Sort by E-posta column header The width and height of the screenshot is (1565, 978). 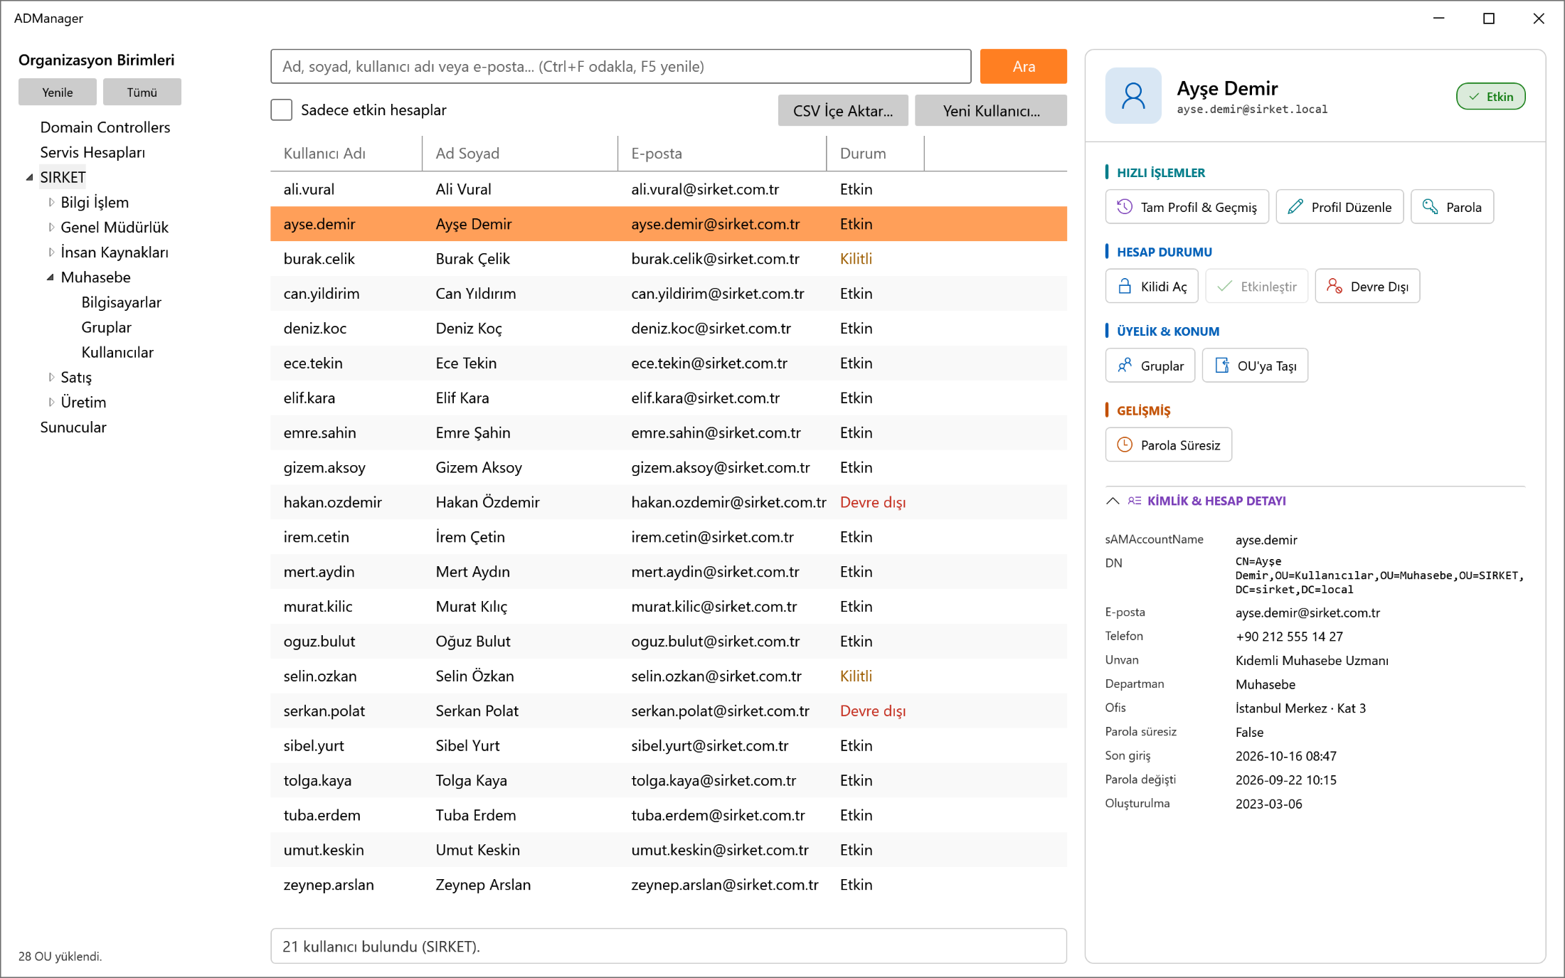(x=722, y=154)
